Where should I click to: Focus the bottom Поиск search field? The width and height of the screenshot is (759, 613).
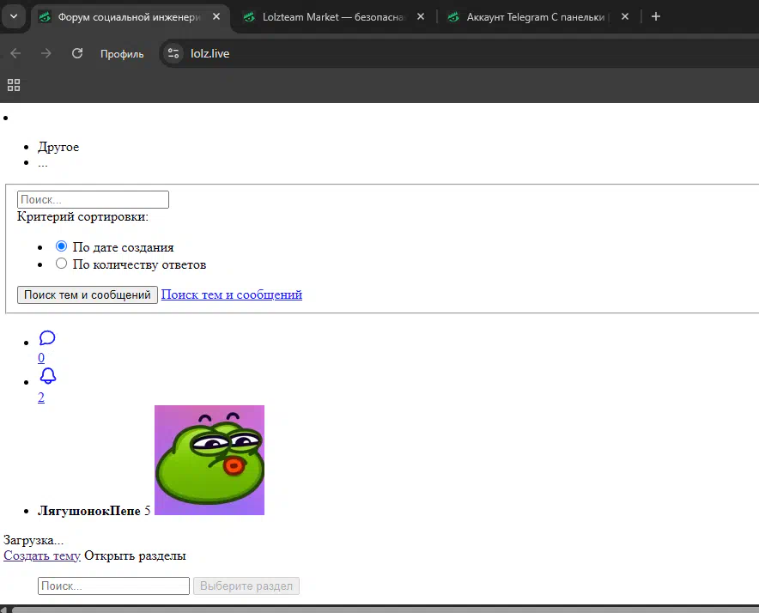click(x=113, y=586)
